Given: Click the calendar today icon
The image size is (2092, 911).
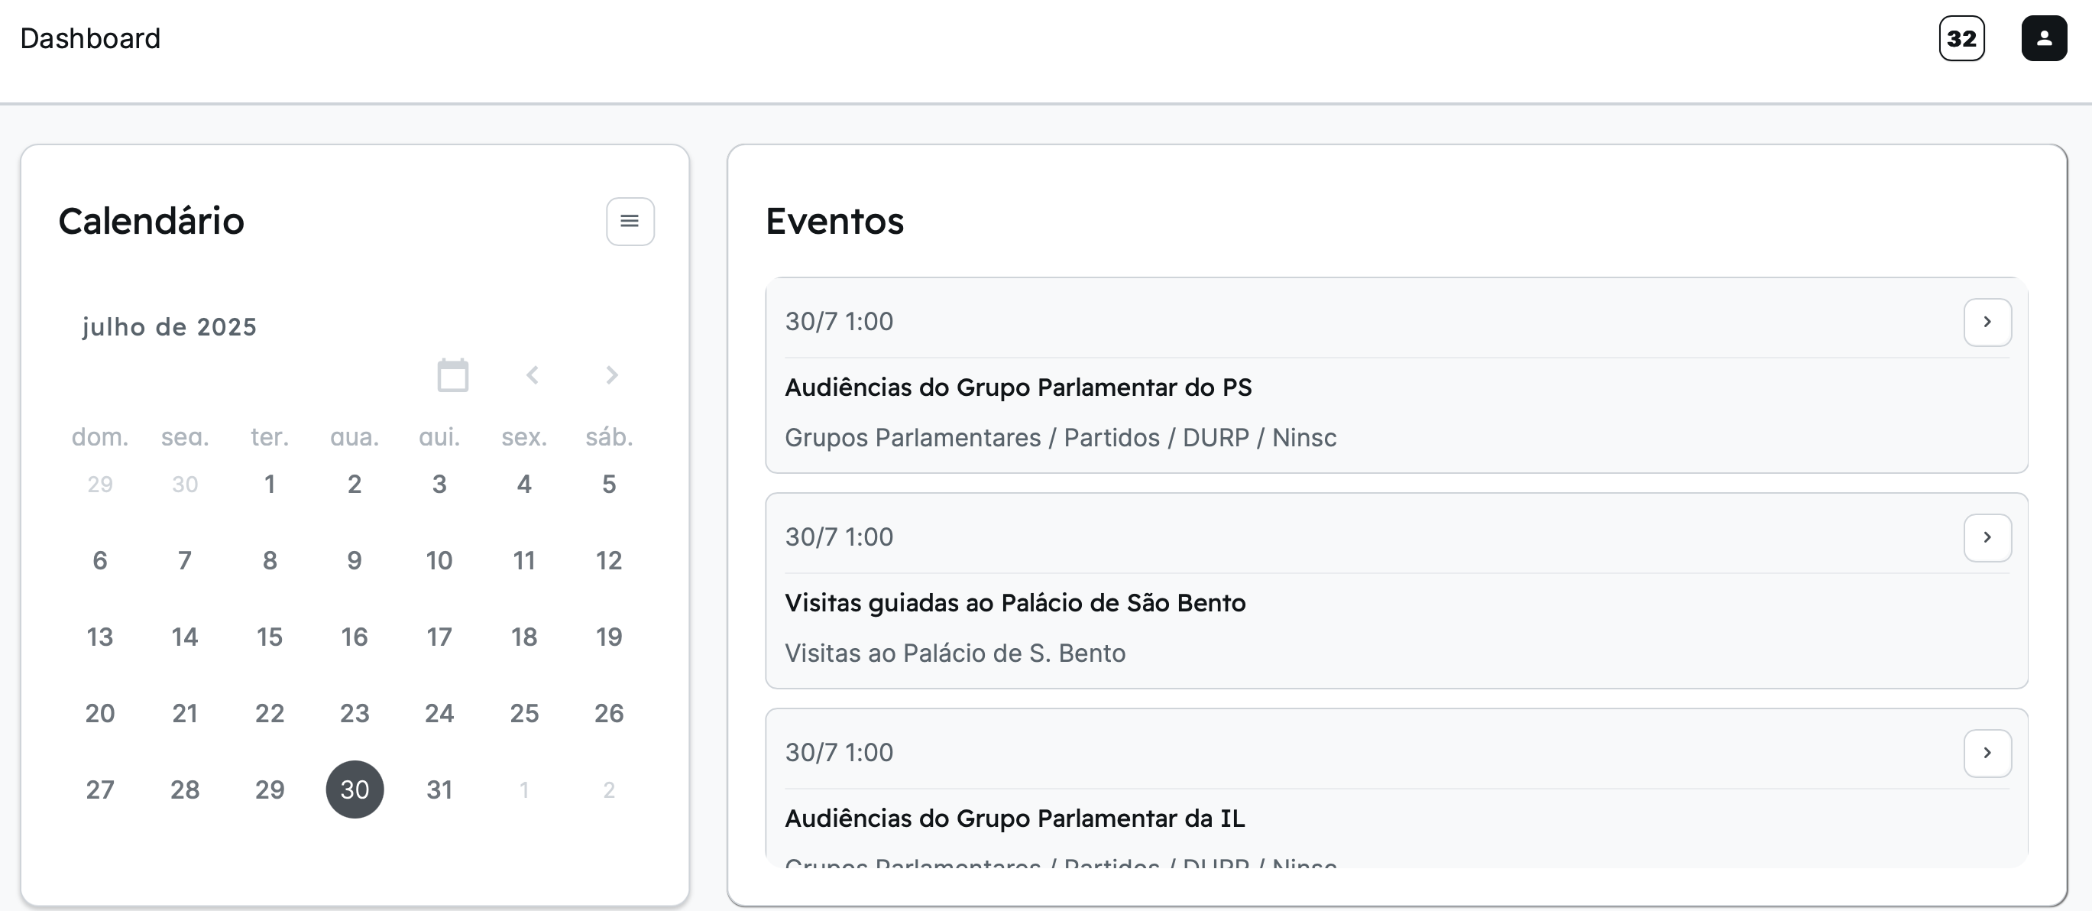Looking at the screenshot, I should 452,374.
